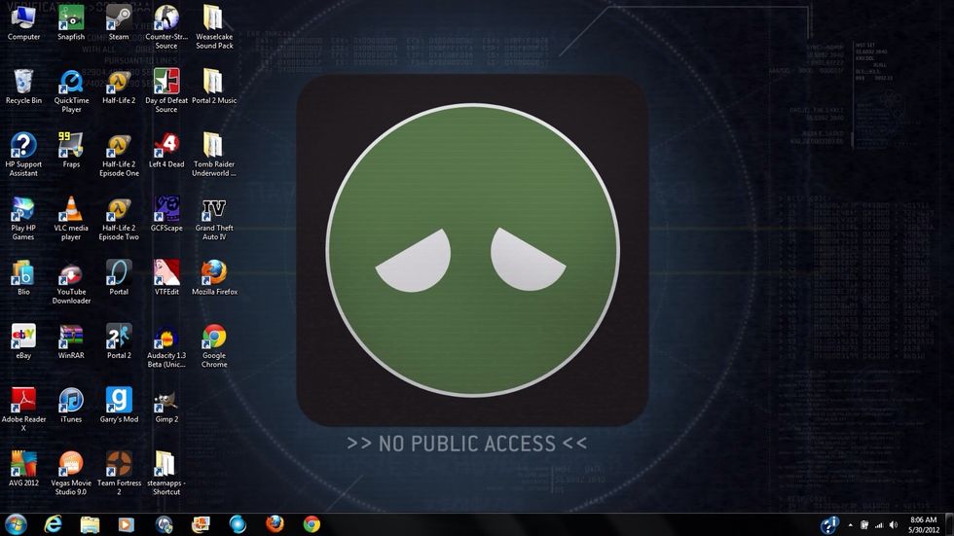Open the Snapfish shortcut
The width and height of the screenshot is (954, 536).
click(x=71, y=21)
